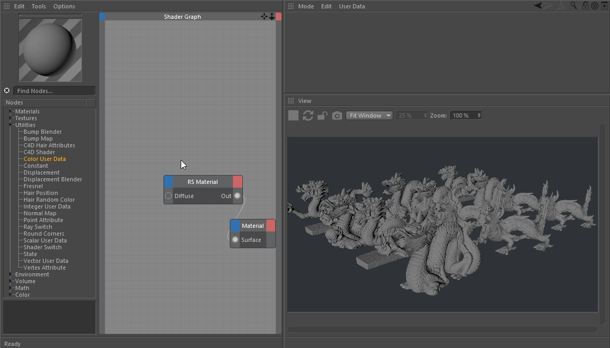Viewport: 610px width, 348px height.
Task: Select the Bump Map node
Action: coord(38,138)
